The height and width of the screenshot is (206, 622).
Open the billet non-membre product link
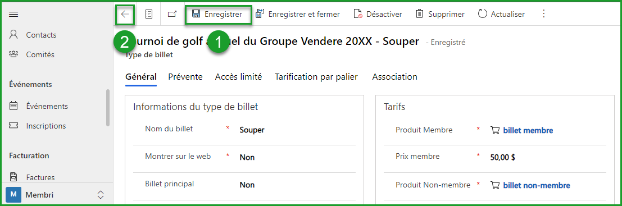click(537, 185)
